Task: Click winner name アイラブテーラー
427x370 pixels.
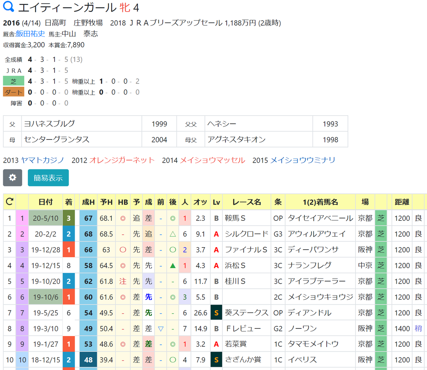Action: pos(317,281)
